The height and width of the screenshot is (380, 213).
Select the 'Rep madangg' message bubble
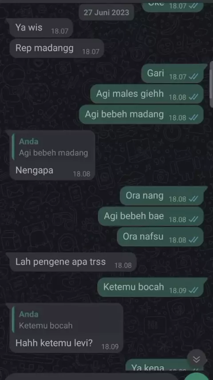57,48
